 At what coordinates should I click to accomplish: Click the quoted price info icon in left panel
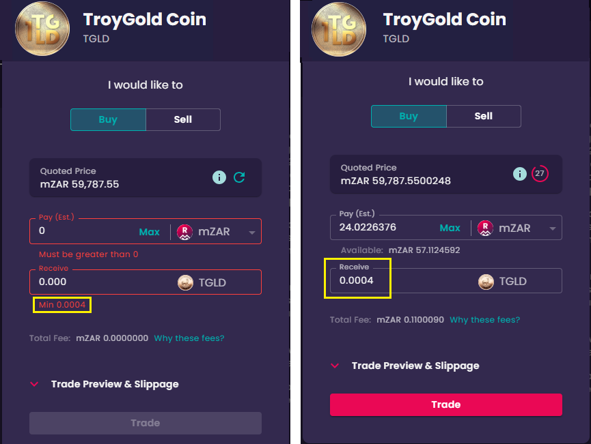219,177
